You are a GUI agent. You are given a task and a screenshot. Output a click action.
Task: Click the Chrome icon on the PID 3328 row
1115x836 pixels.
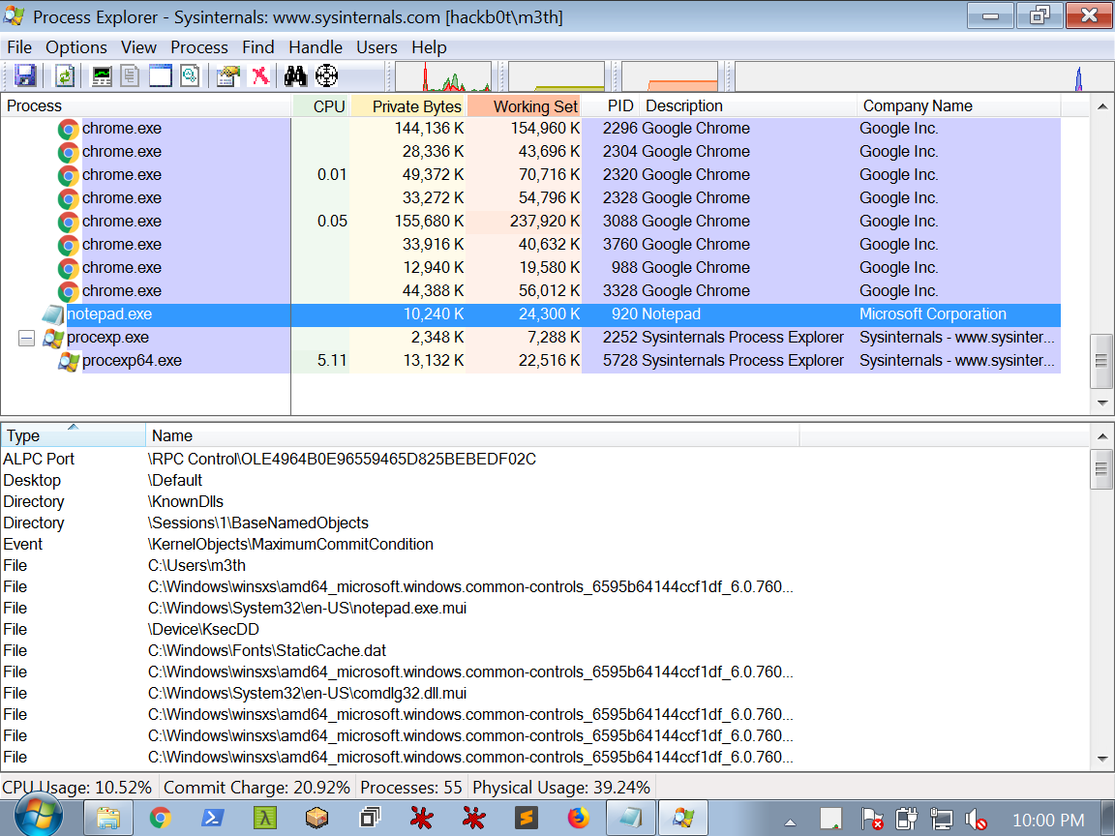[69, 291]
